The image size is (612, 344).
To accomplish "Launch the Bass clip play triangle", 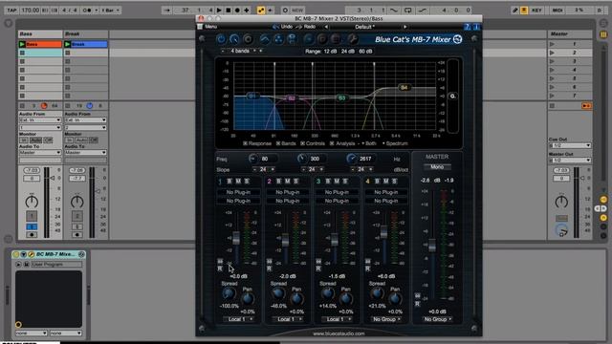I will (22, 44).
